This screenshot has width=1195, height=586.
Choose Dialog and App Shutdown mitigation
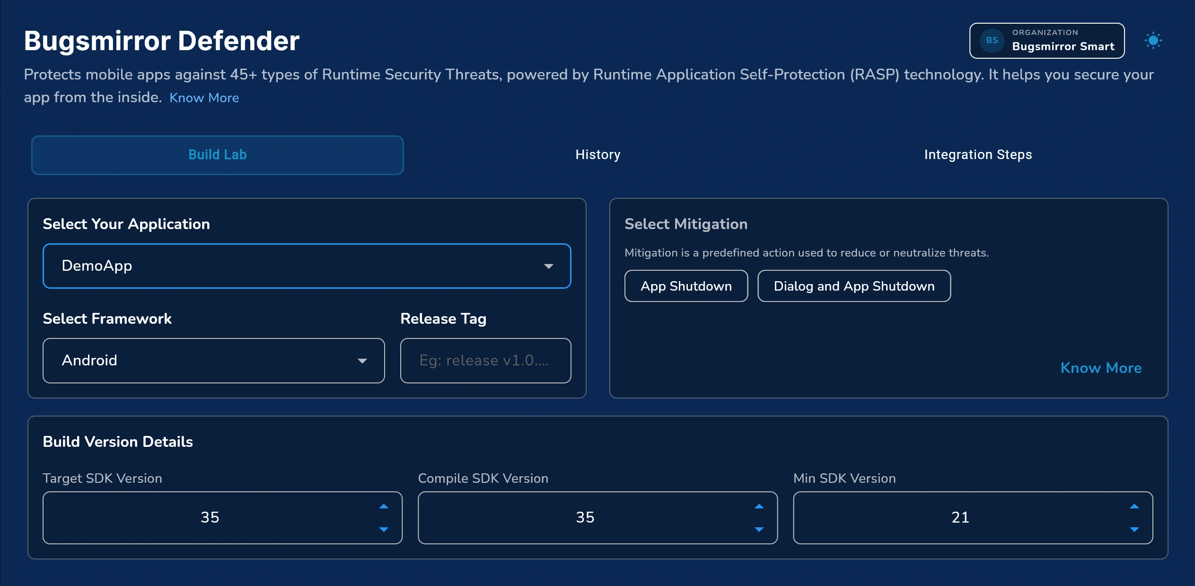854,286
